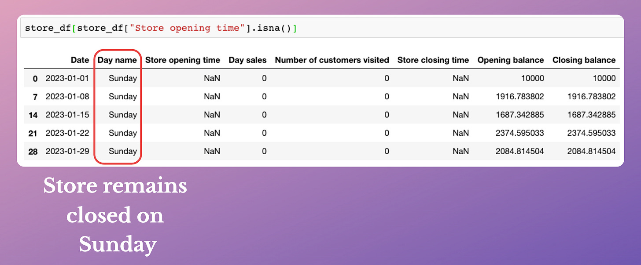Select the Opening balance column header
641x265 pixels.
(510, 60)
